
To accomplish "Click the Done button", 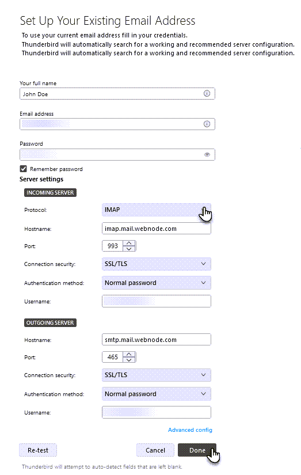I will tap(197, 450).
